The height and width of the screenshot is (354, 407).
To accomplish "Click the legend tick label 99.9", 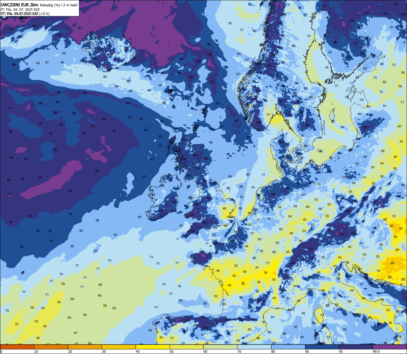I will tap(376, 351).
